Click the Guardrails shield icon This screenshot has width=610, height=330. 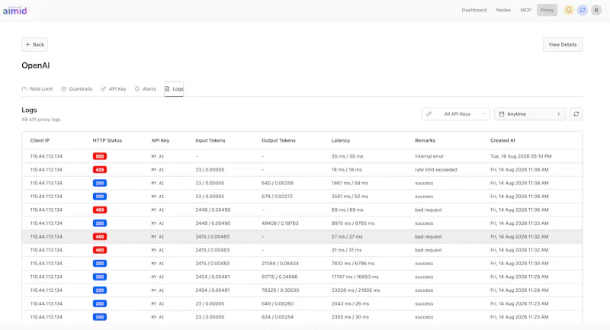click(x=63, y=89)
